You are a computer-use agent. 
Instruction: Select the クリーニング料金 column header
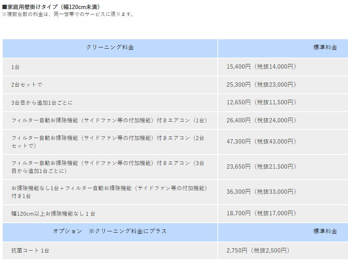pyautogui.click(x=110, y=47)
